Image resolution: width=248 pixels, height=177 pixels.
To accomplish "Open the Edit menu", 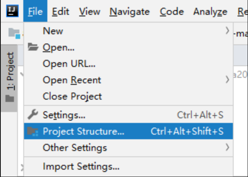I will click(60, 12).
